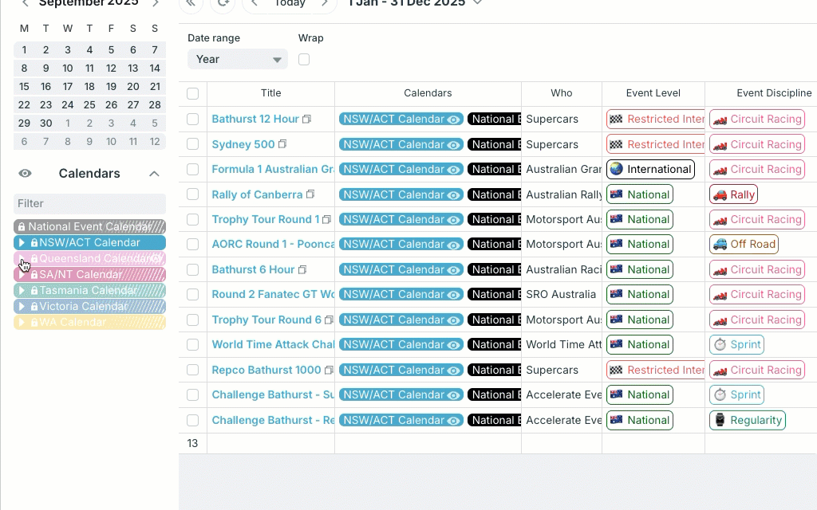Enable the Wrap checkbox
Screen dimensions: 817x510
coord(304,59)
